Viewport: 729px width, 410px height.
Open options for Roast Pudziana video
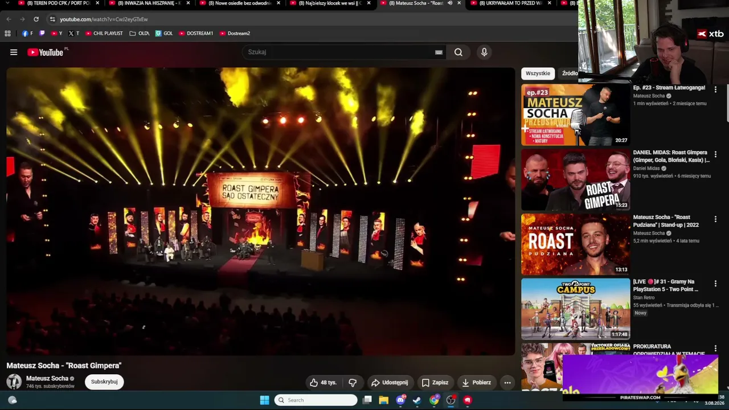pyautogui.click(x=715, y=219)
